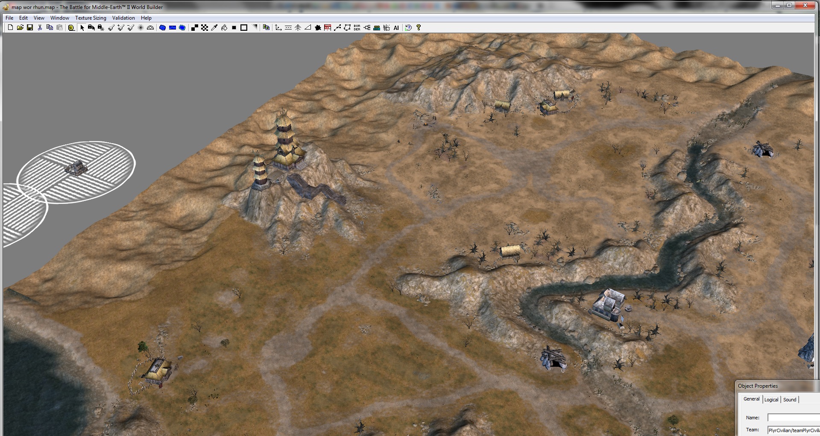Select the waypoint path tool
The height and width of the screenshot is (436, 820).
(337, 27)
